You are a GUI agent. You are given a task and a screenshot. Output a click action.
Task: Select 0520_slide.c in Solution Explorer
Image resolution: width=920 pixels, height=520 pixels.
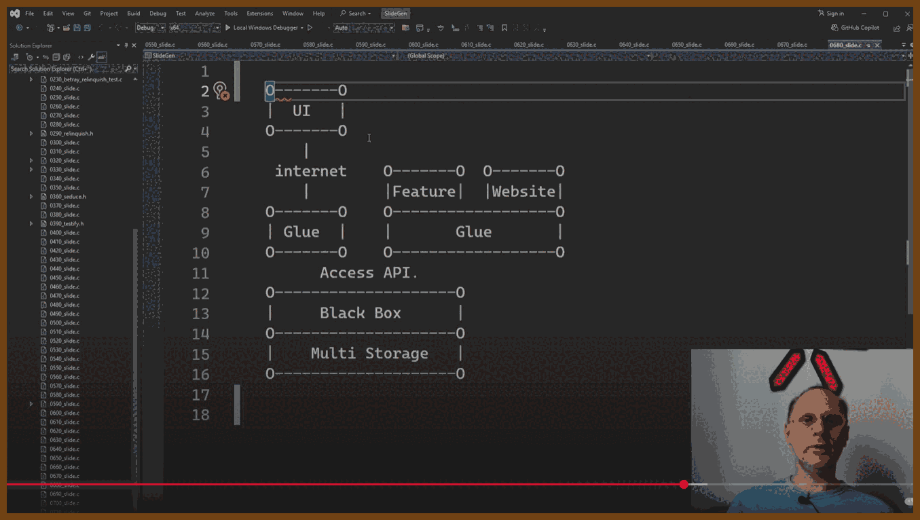click(65, 341)
